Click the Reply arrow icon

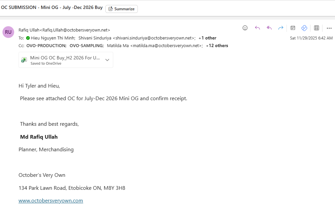(257, 28)
